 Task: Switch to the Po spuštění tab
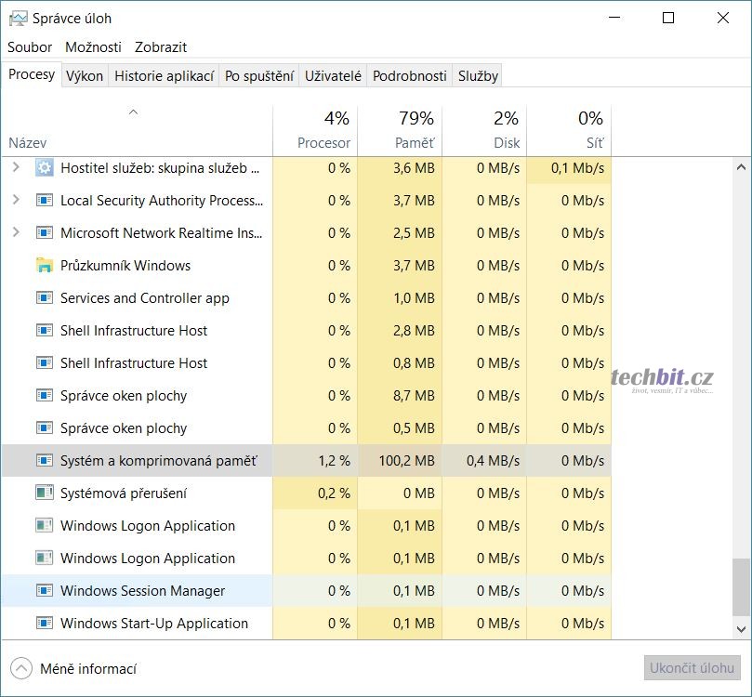tap(259, 75)
